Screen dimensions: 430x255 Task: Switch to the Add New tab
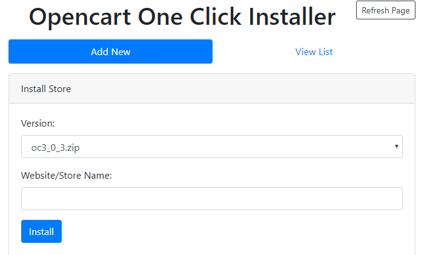tap(110, 51)
